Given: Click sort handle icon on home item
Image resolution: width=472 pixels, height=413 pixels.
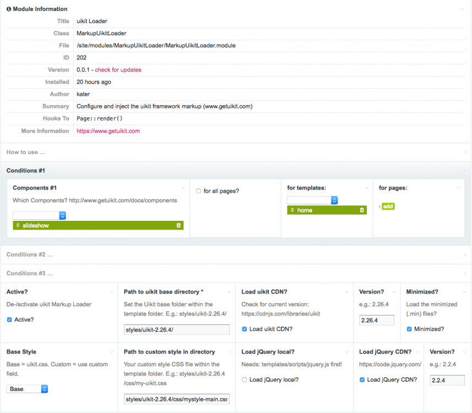Looking at the screenshot, I should click(292, 210).
